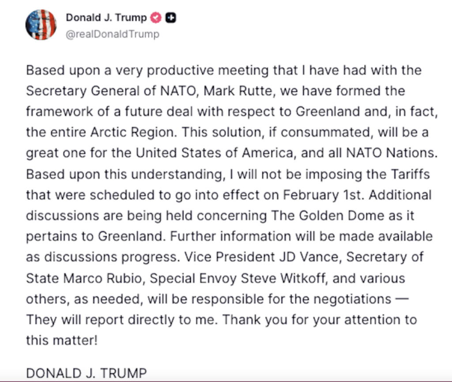Click the black plus badge icon
Viewport: 452px width, 382px height.
[x=170, y=18]
